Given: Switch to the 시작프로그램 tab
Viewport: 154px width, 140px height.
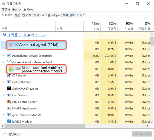Looking at the screenshot, I should (x=42, y=15).
